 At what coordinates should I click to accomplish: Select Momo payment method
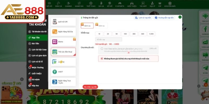pos(63,42)
